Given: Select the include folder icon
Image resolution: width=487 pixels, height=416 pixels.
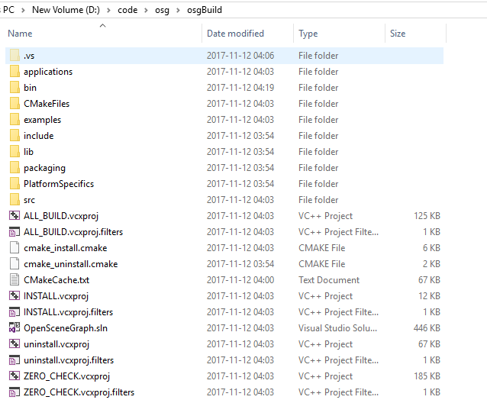Looking at the screenshot, I should click(15, 136).
